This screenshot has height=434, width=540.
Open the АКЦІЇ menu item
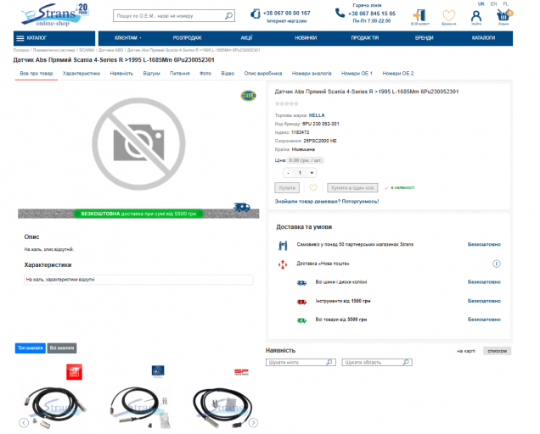[x=246, y=38]
